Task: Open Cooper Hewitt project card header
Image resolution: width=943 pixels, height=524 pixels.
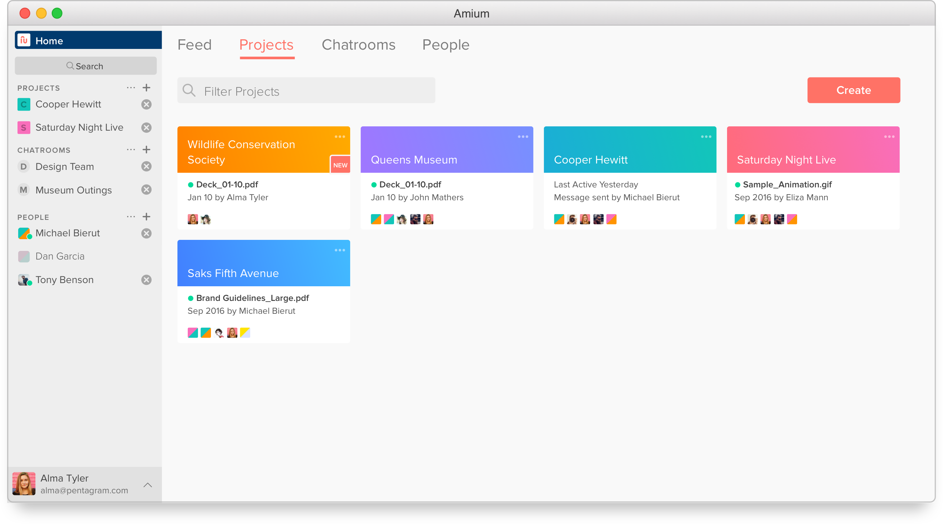Action: click(x=630, y=150)
